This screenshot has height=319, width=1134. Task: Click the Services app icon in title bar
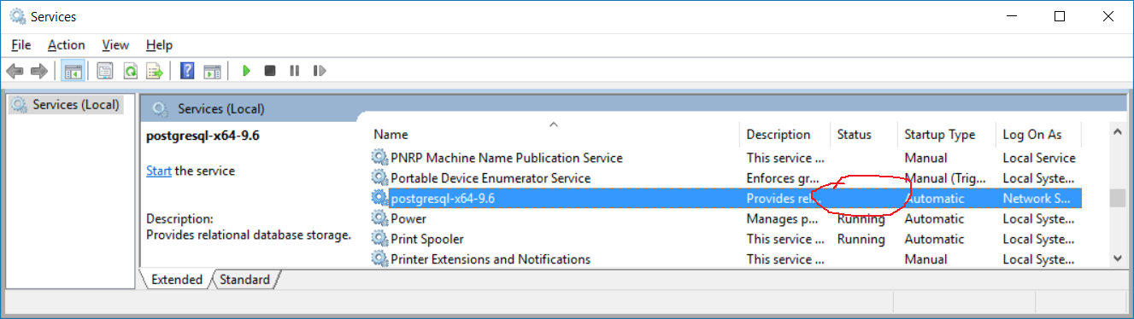click(17, 16)
